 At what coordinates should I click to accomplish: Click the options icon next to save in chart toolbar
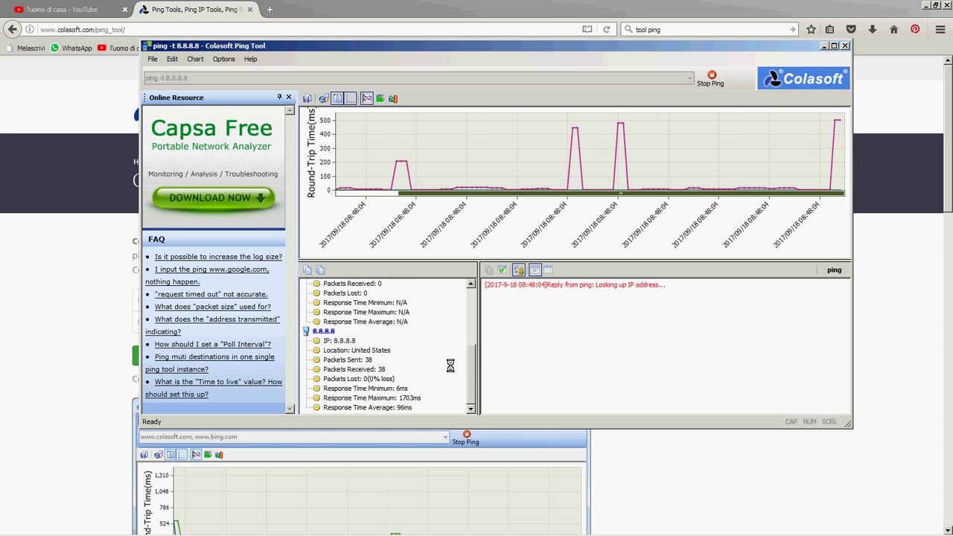click(x=324, y=98)
